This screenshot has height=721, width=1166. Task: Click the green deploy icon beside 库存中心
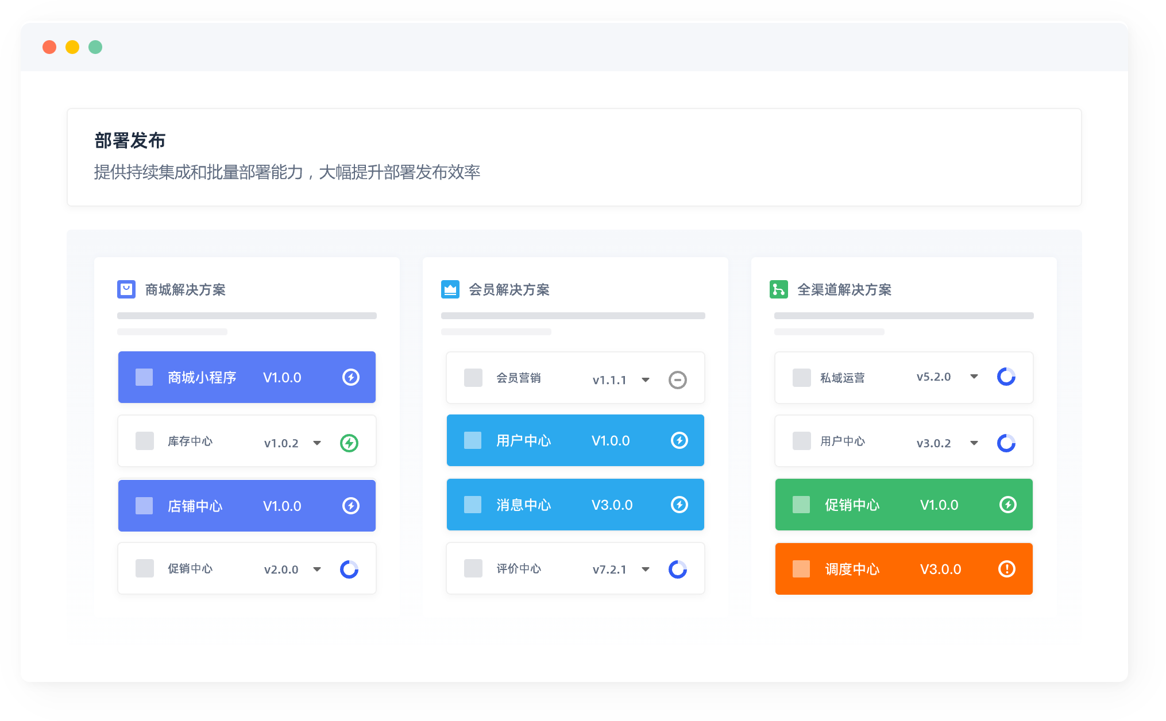350,442
